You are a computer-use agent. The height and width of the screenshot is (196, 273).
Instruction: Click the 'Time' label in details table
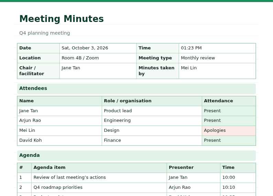(157, 48)
